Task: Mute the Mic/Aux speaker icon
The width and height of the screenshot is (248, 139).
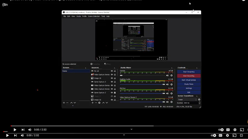Action: point(167,93)
